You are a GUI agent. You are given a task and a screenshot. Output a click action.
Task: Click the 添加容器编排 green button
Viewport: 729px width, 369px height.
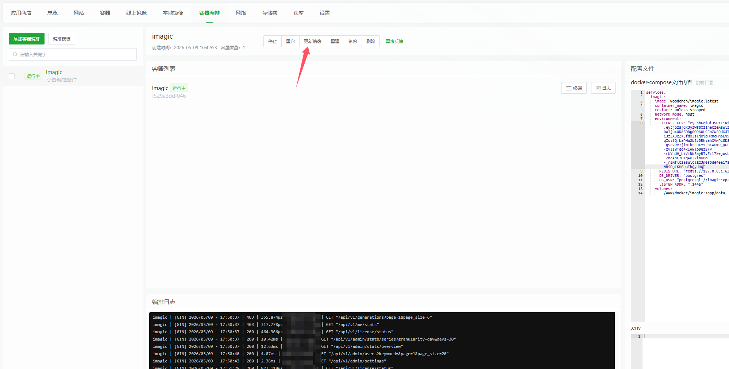pyautogui.click(x=27, y=39)
